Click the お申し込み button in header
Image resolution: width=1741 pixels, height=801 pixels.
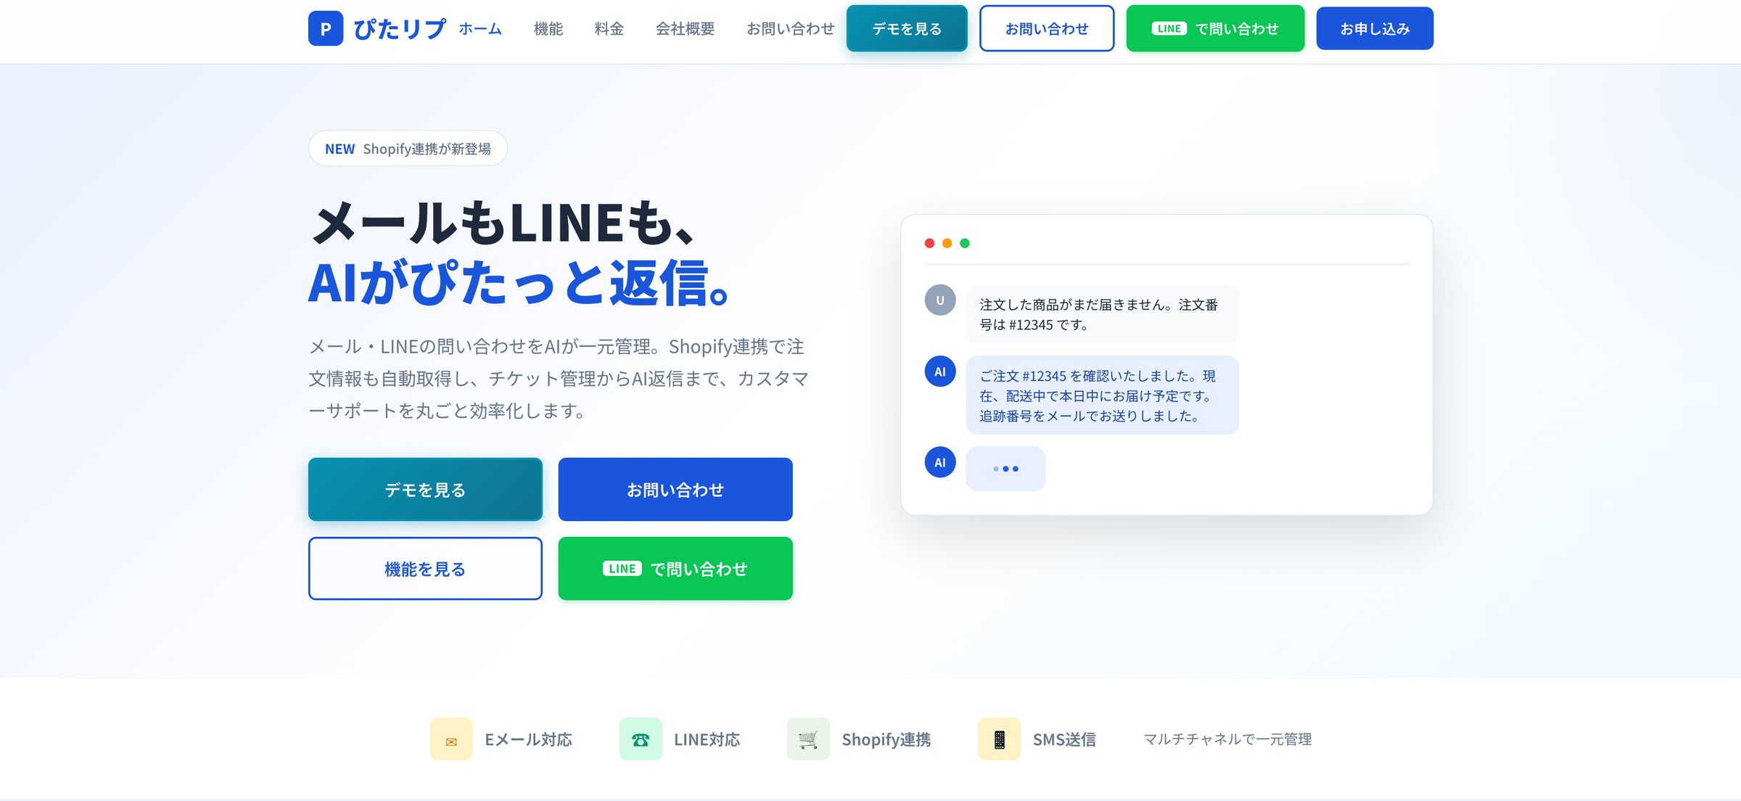[x=1375, y=28]
